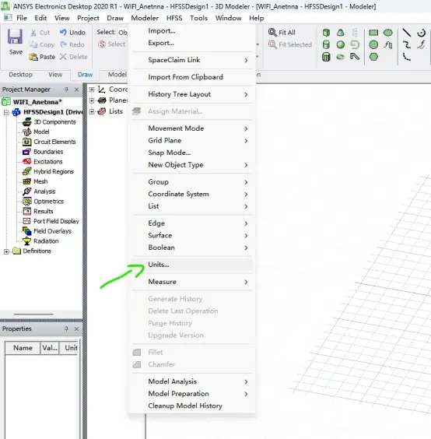Select Boundaries in the project tree
The image size is (431, 439).
[48, 152]
